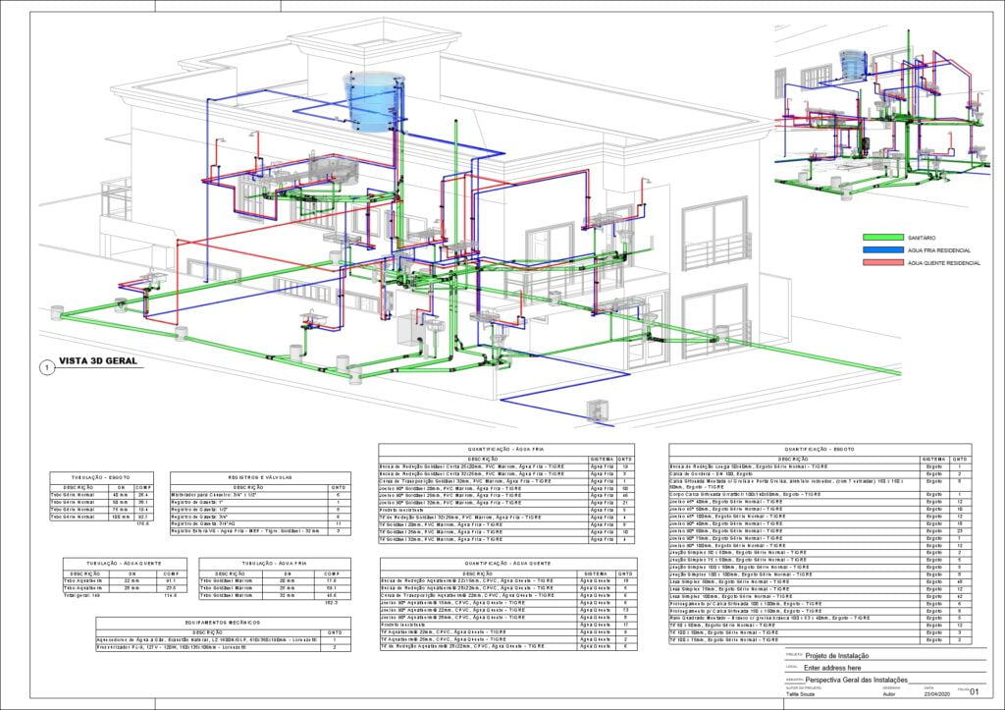Click the red Água Quente Residencial legend swatch
Screen dimensions: 1005x710
pos(881,263)
